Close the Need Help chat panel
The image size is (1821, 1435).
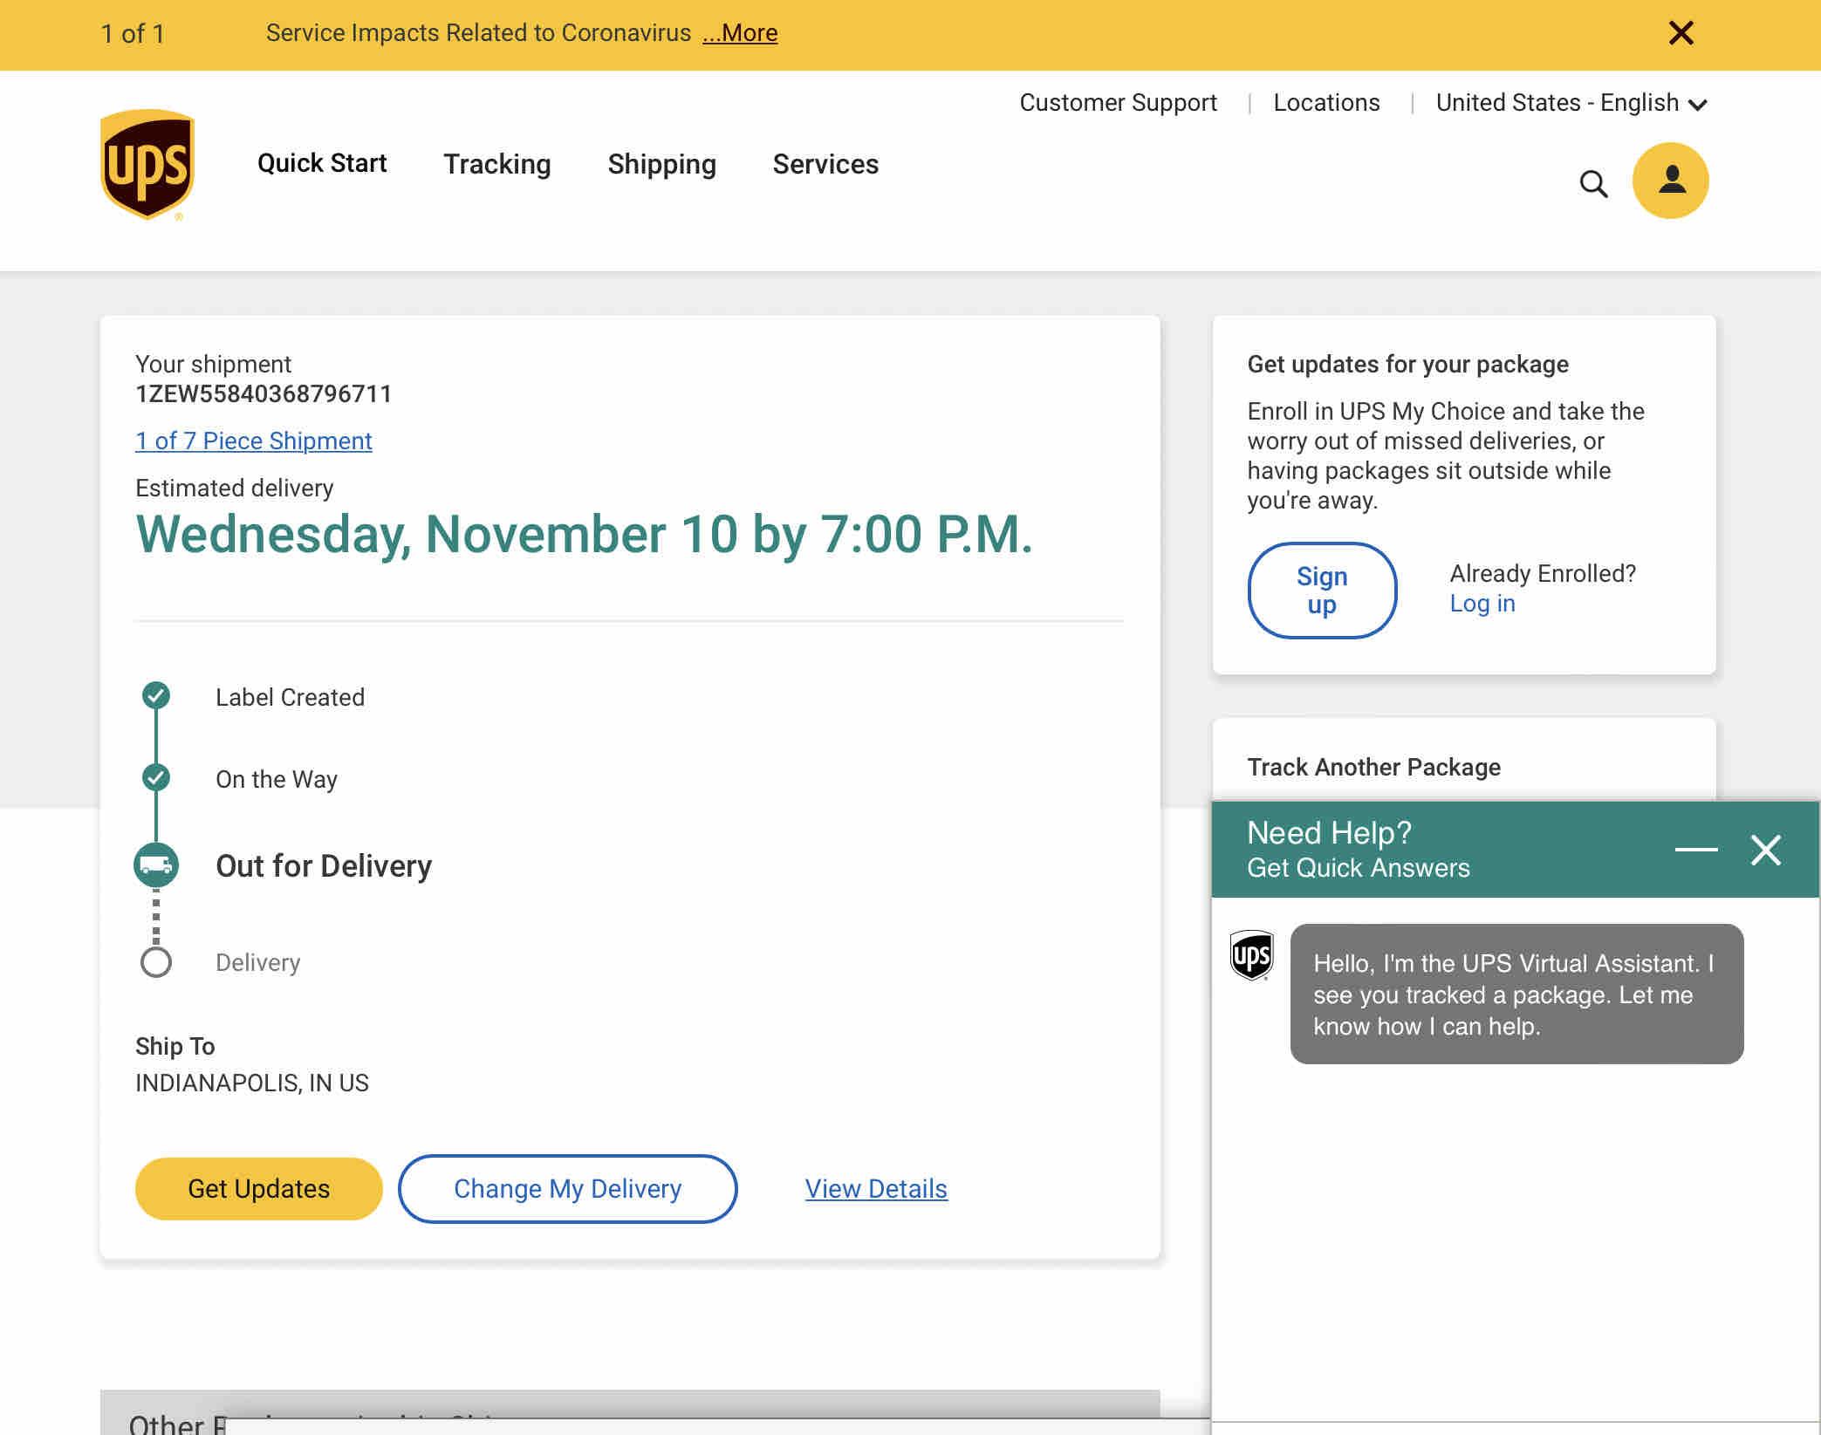point(1765,849)
